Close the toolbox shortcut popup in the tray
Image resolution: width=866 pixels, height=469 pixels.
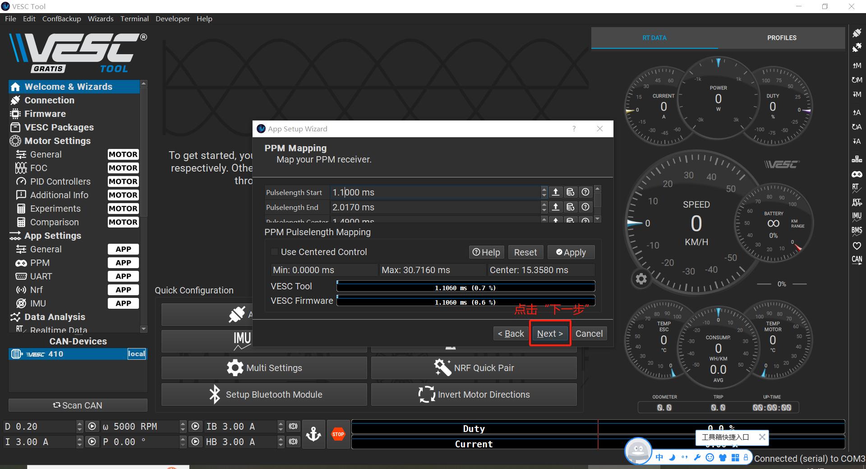click(x=762, y=437)
